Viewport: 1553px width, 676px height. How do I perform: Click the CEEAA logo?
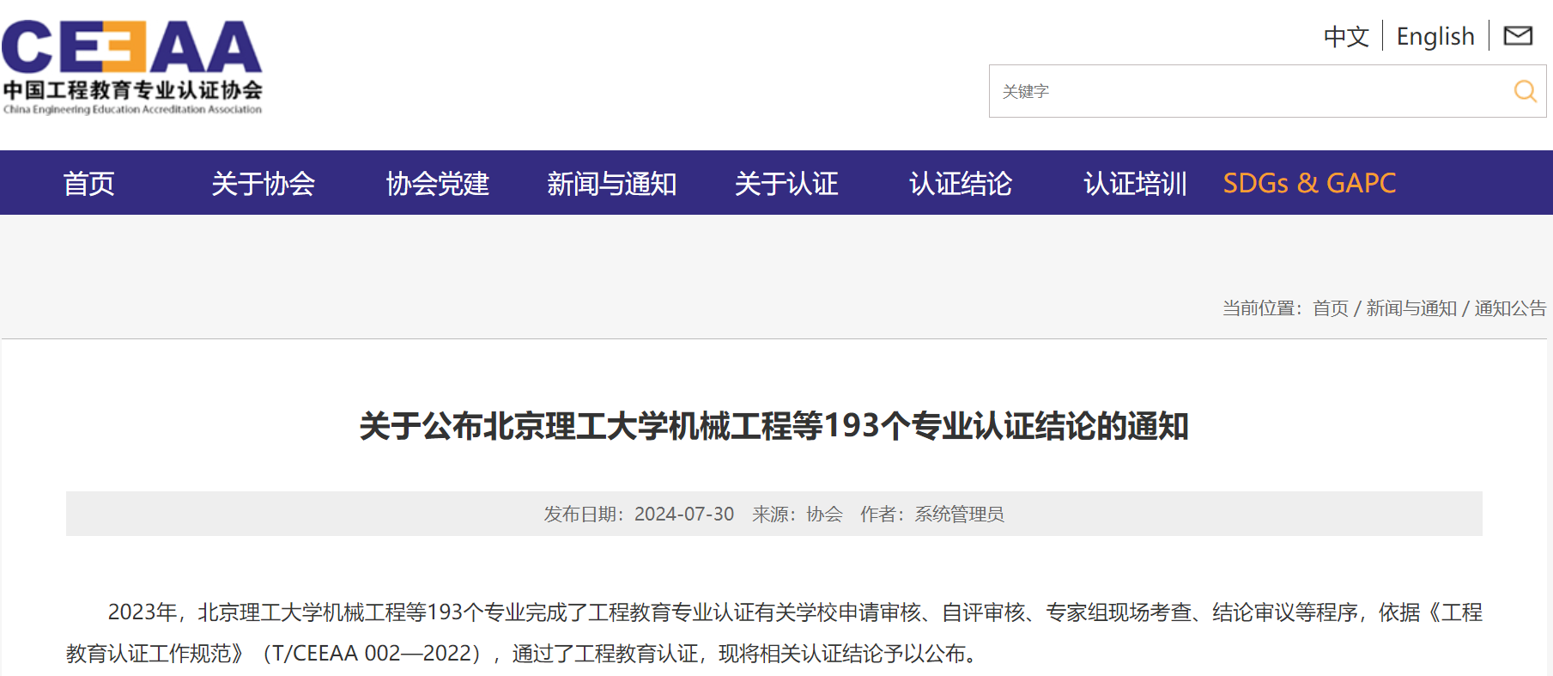pyautogui.click(x=132, y=67)
